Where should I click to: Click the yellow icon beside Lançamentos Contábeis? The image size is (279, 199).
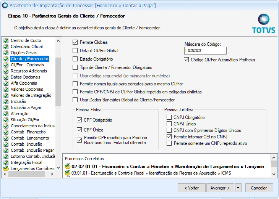point(6,168)
